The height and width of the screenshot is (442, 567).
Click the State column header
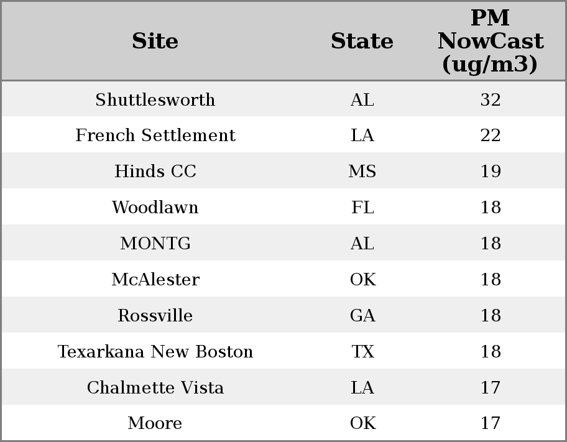tap(362, 41)
